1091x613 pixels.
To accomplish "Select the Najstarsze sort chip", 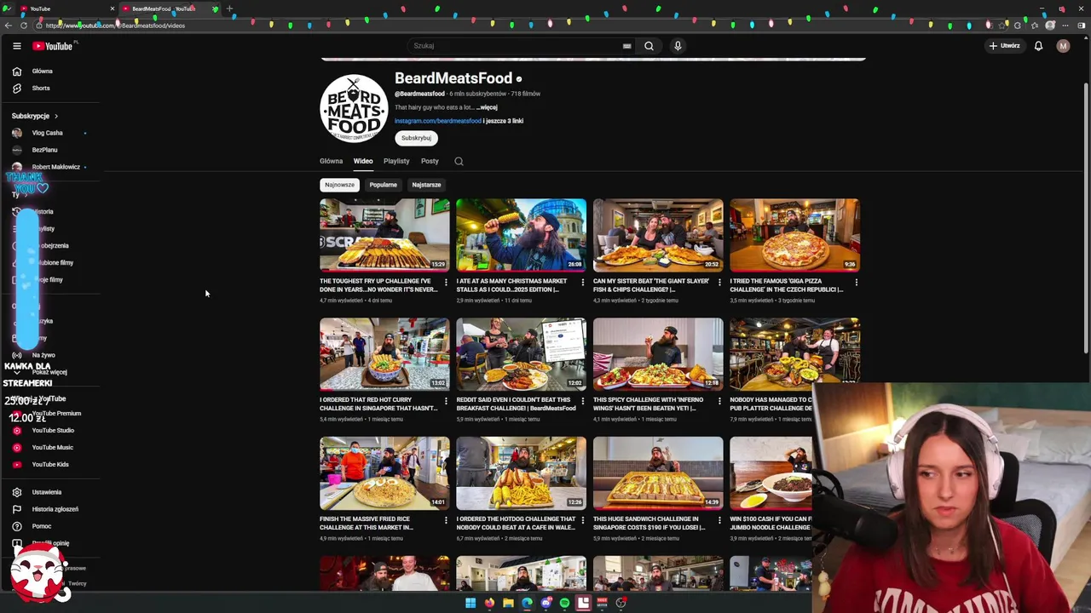I will click(x=426, y=185).
